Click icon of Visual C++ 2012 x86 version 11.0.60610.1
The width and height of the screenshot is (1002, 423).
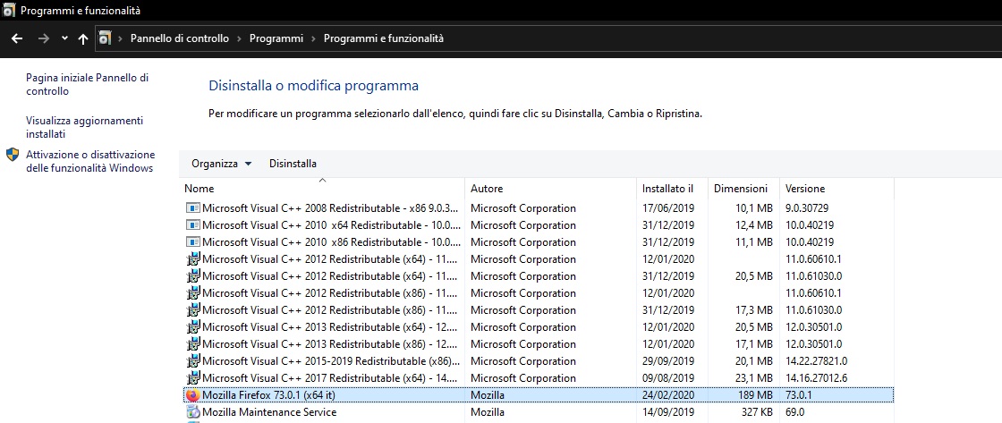coord(193,293)
